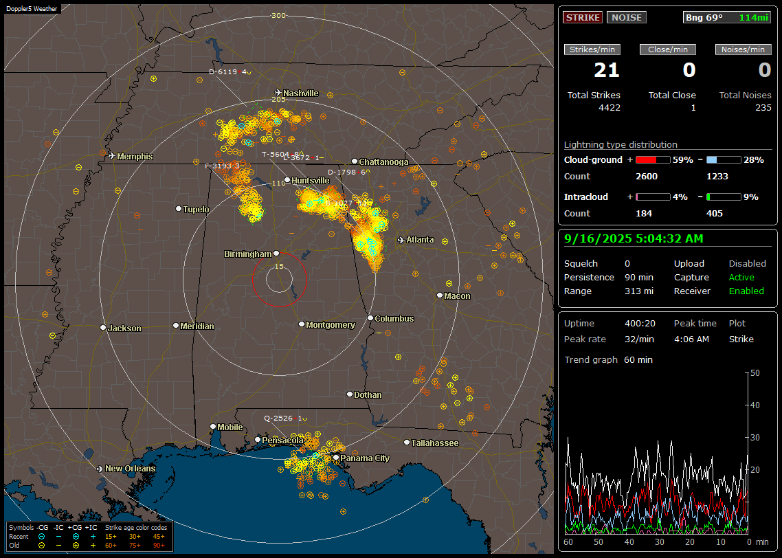
Task: Select the Columbus city dot marker
Action: pos(370,317)
